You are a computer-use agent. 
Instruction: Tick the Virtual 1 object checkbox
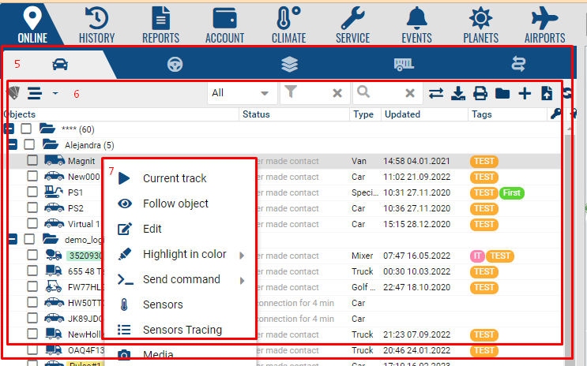[32, 223]
